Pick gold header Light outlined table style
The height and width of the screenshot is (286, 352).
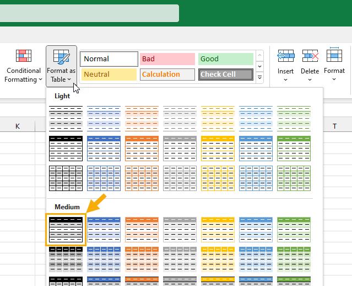[218, 149]
